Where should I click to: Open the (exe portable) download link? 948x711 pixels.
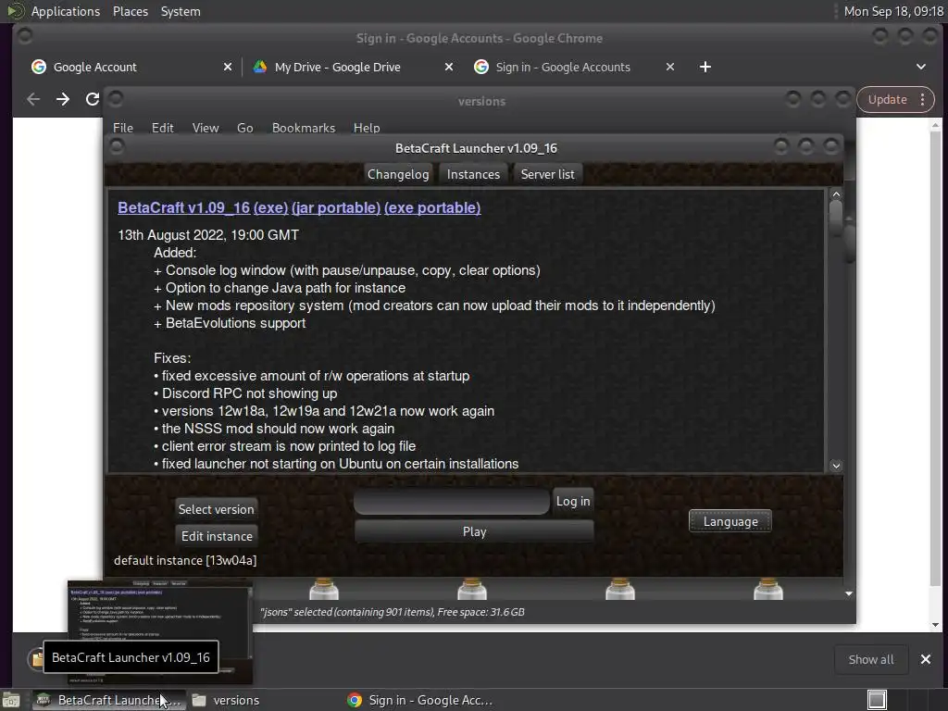coord(432,207)
